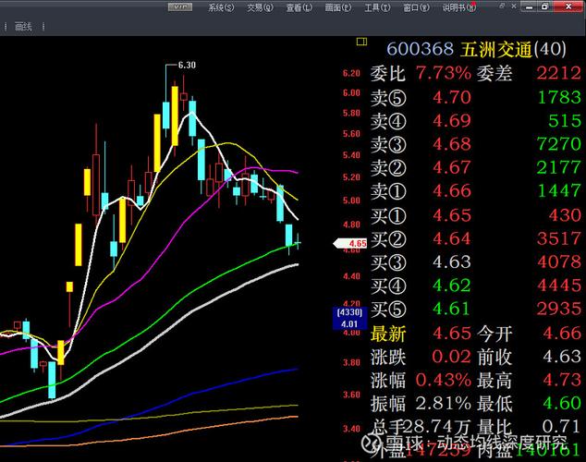Viewport: 586px width, 462px height.
Task: Open the 系统(S) menu
Action: pyautogui.click(x=221, y=7)
